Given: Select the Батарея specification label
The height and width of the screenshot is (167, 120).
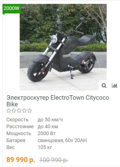Looking at the screenshot, I should coord(16,140).
